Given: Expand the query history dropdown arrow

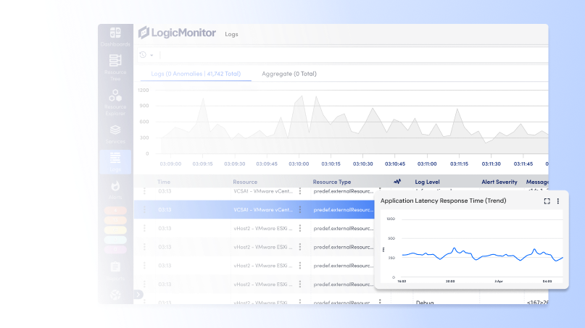Looking at the screenshot, I should [x=152, y=55].
